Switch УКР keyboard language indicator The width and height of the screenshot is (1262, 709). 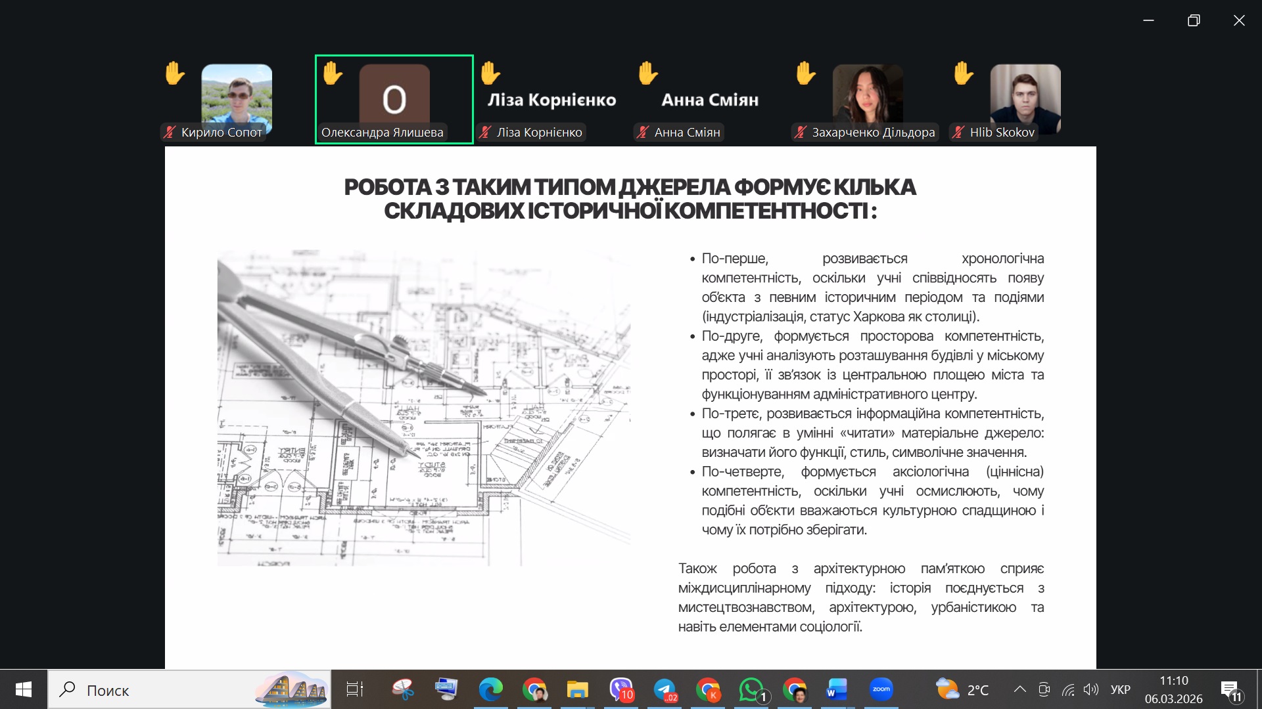pos(1120,689)
